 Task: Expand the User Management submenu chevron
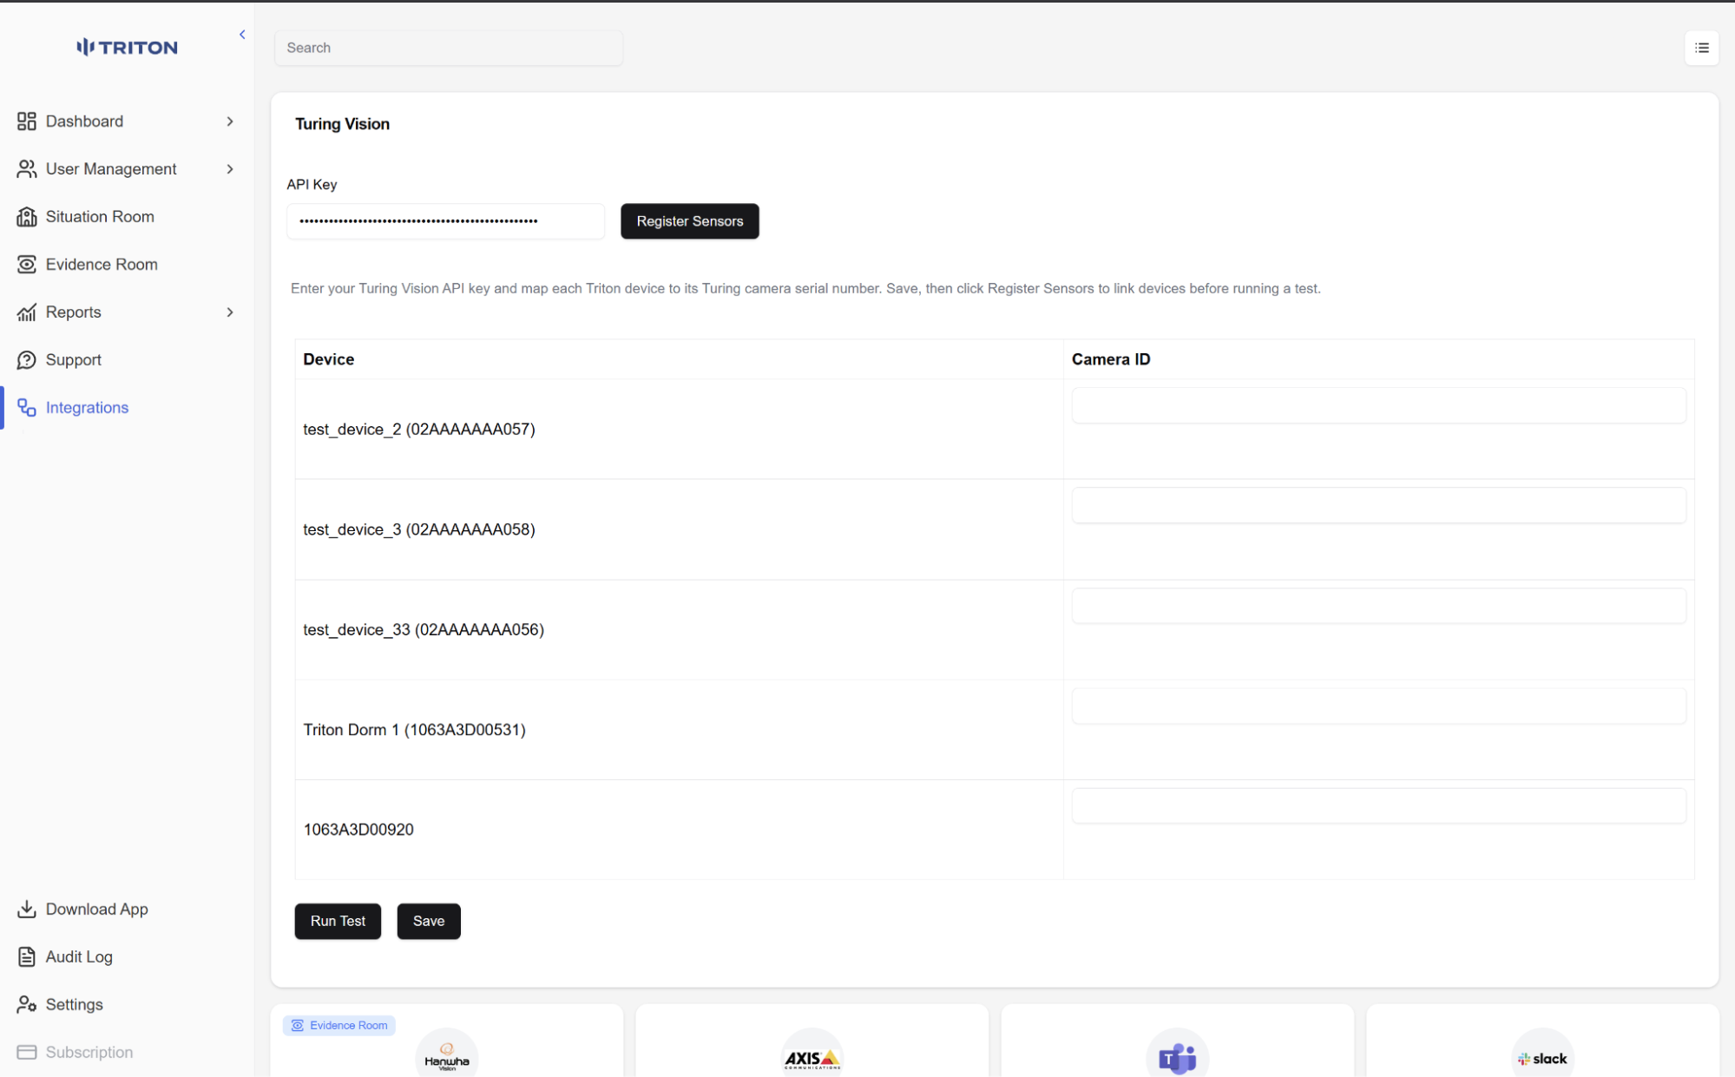(230, 169)
